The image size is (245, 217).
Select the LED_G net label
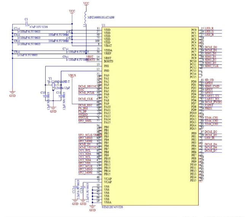tap(209, 32)
